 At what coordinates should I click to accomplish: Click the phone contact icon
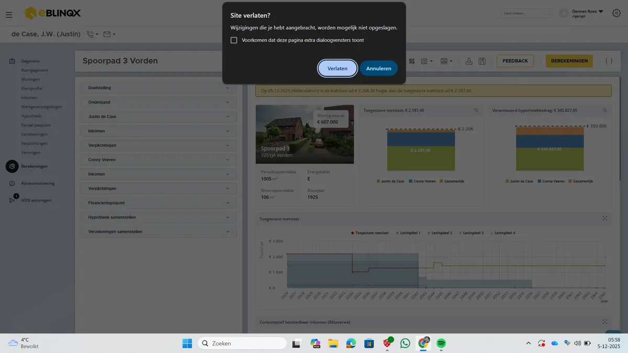point(90,35)
